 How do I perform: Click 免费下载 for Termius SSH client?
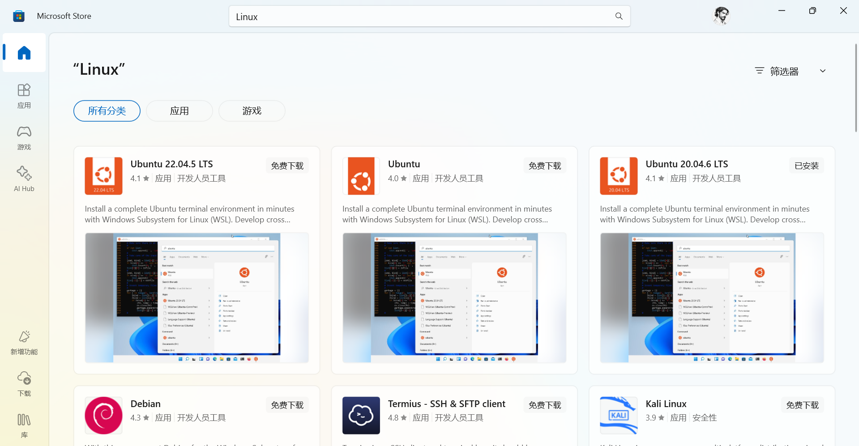pyautogui.click(x=545, y=405)
